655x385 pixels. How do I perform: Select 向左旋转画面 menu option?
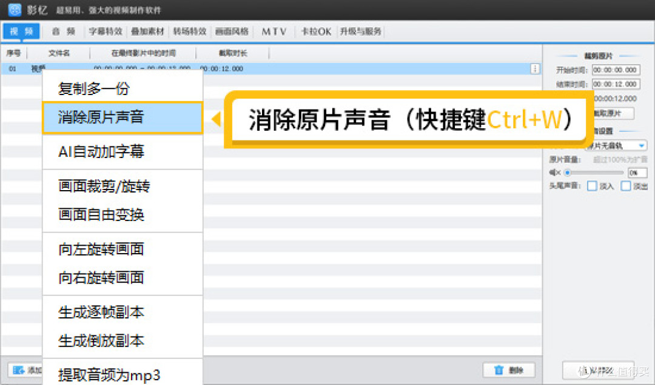click(123, 249)
